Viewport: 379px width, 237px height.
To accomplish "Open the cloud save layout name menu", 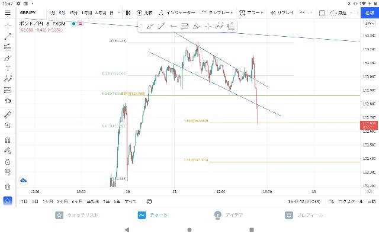I will 341,13.
